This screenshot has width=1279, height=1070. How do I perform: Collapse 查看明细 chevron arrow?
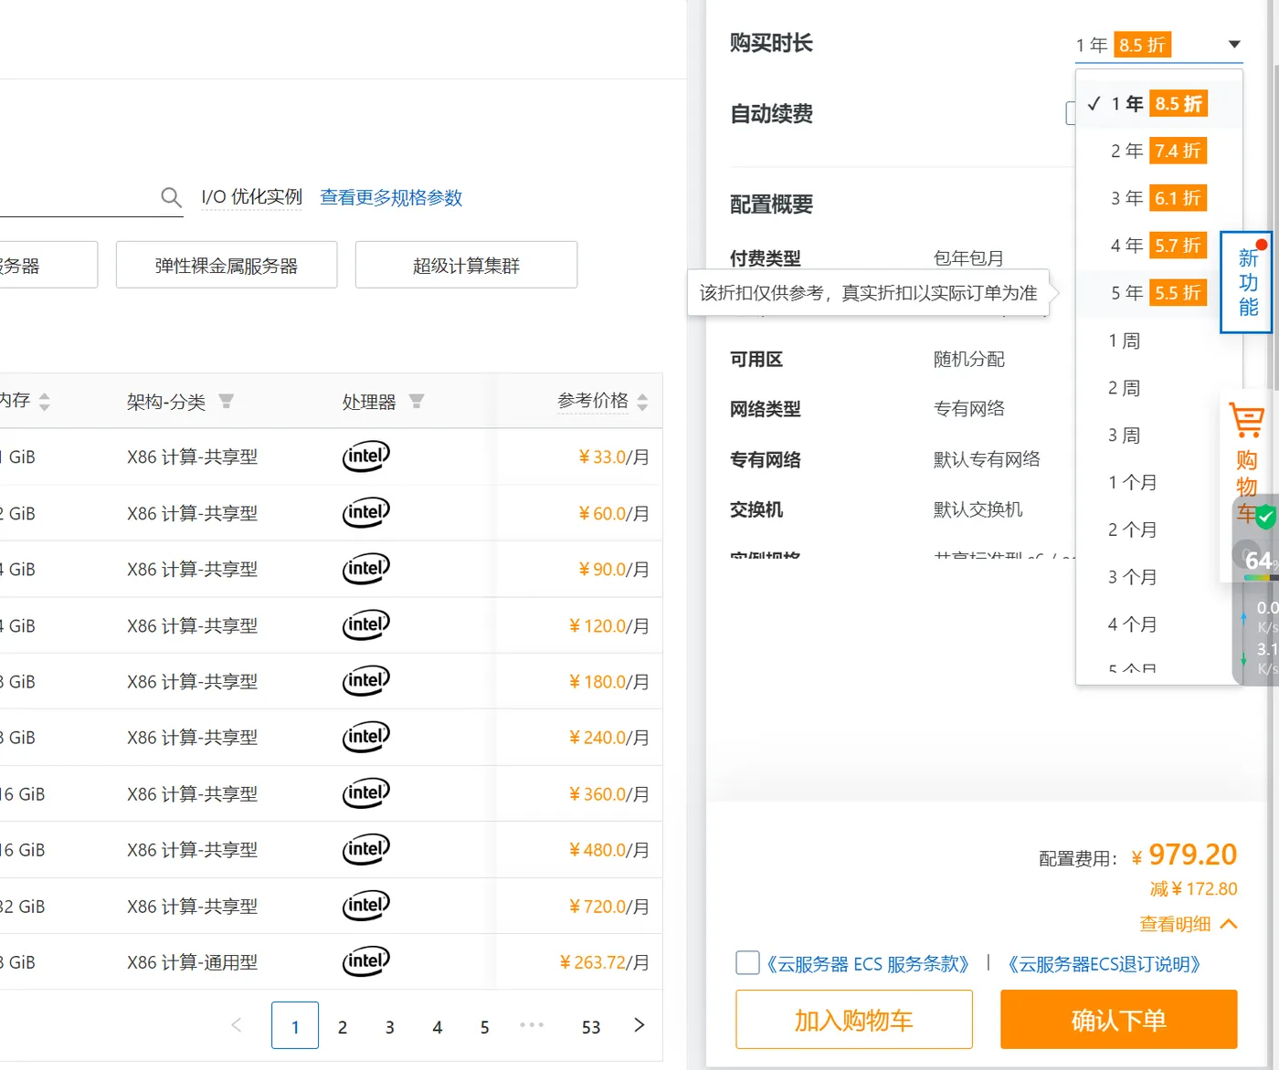click(1229, 924)
